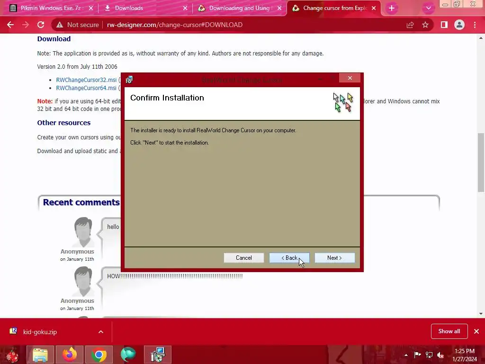
Task: Close the Change cursor tab
Action: click(x=374, y=8)
